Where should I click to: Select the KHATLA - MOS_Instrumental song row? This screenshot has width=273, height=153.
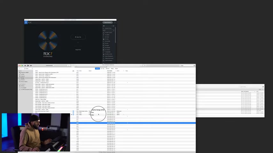tap(115, 84)
